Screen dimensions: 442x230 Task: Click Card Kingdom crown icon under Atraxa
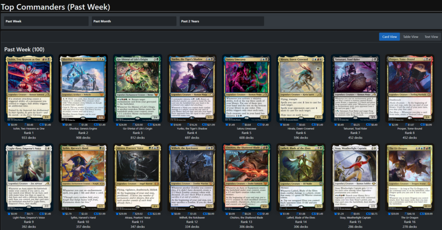(x=117, y=214)
